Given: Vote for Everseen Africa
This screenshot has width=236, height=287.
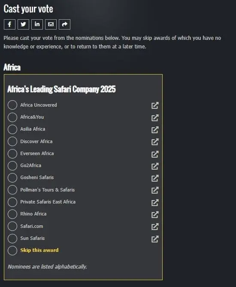Looking at the screenshot, I should 12,154.
